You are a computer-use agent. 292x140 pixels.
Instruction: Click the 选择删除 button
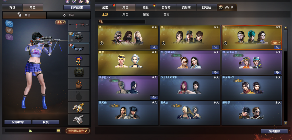274,131
